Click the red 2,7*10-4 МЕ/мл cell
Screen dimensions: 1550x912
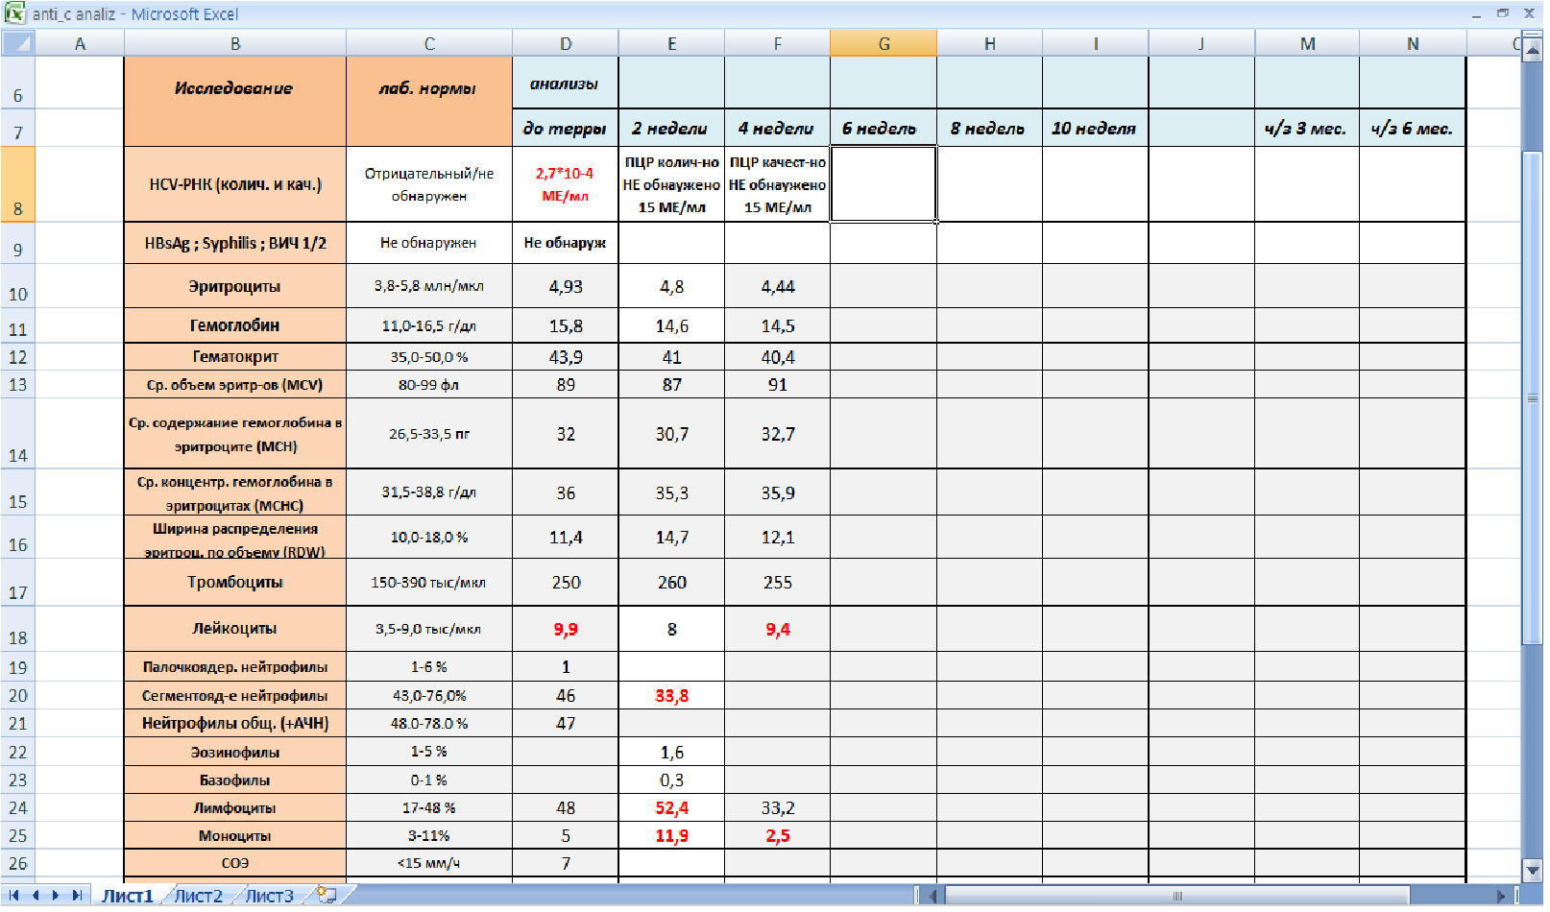click(565, 184)
